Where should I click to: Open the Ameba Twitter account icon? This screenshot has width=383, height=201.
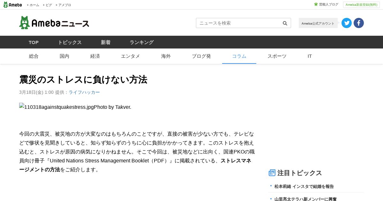[x=347, y=23]
